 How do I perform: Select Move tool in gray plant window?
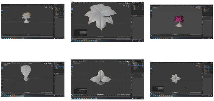click(x=2, y=11)
